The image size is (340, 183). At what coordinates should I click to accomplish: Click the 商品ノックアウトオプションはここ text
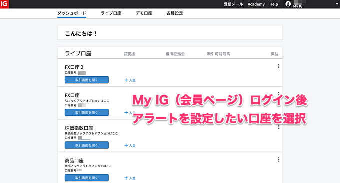(x=88, y=166)
